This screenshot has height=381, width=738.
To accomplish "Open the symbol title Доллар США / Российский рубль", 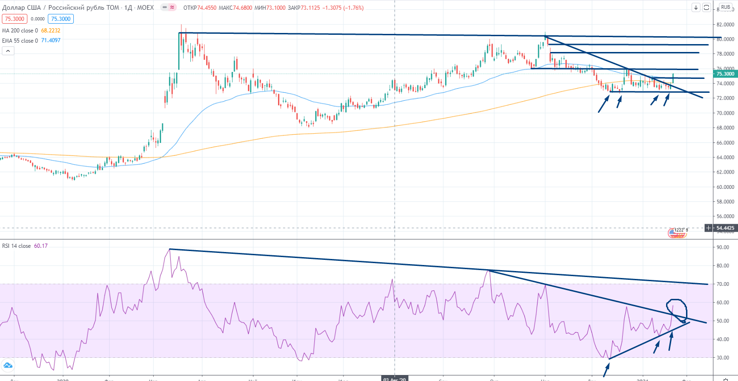I will tap(60, 7).
